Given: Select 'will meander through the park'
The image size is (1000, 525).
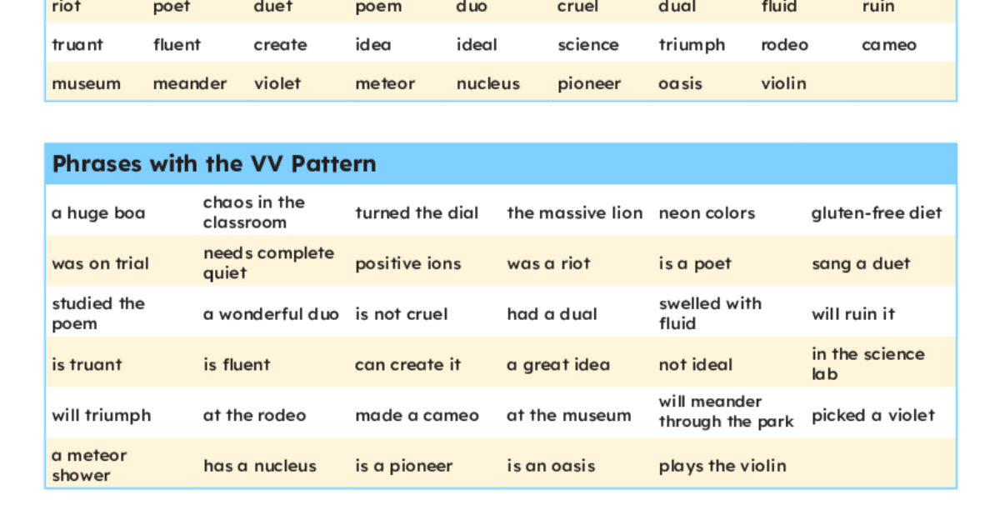Looking at the screenshot, I should (726, 412).
